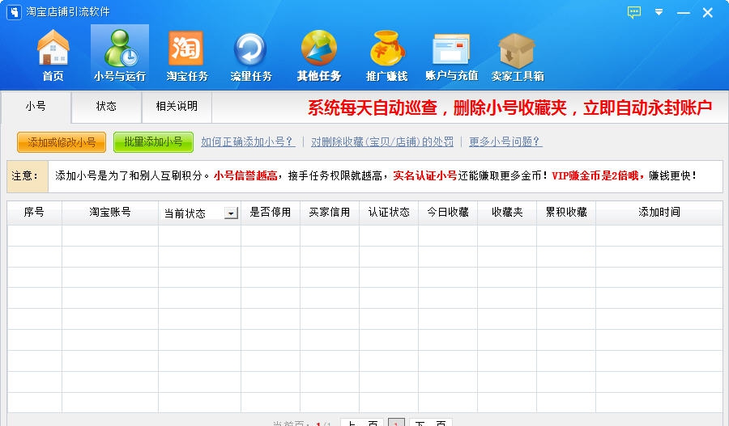Open the 账户与充值 icon
729x426 pixels.
tap(451, 55)
